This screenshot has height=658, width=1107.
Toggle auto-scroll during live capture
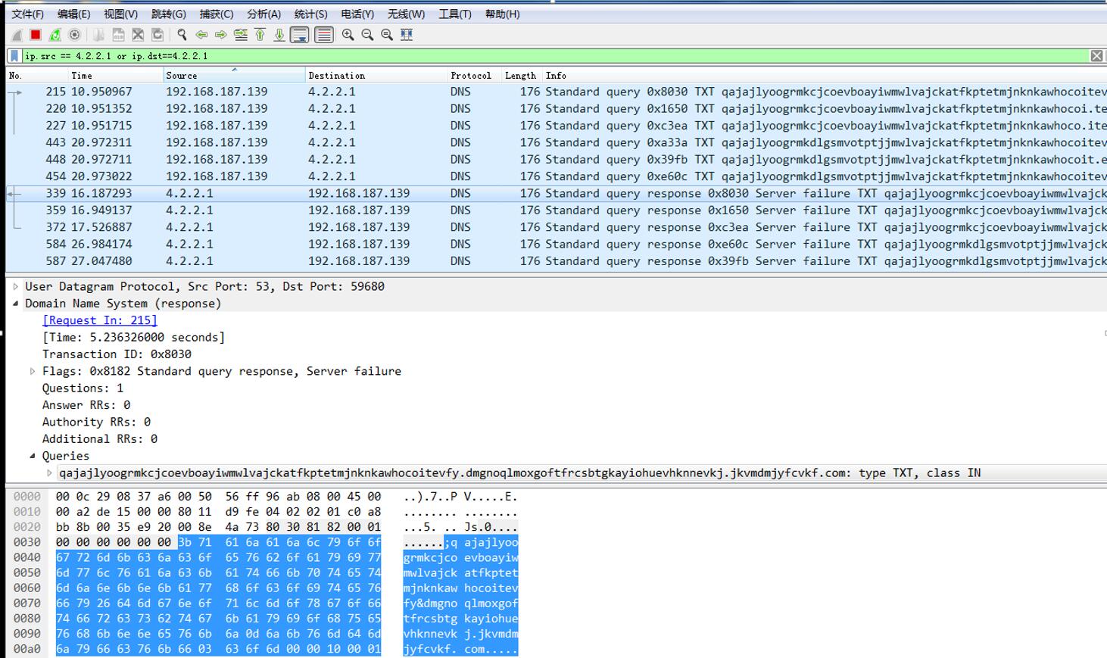tap(300, 35)
